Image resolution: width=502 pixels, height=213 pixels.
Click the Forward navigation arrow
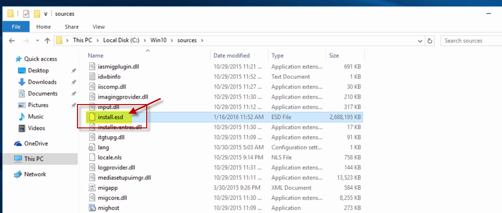coord(27,40)
